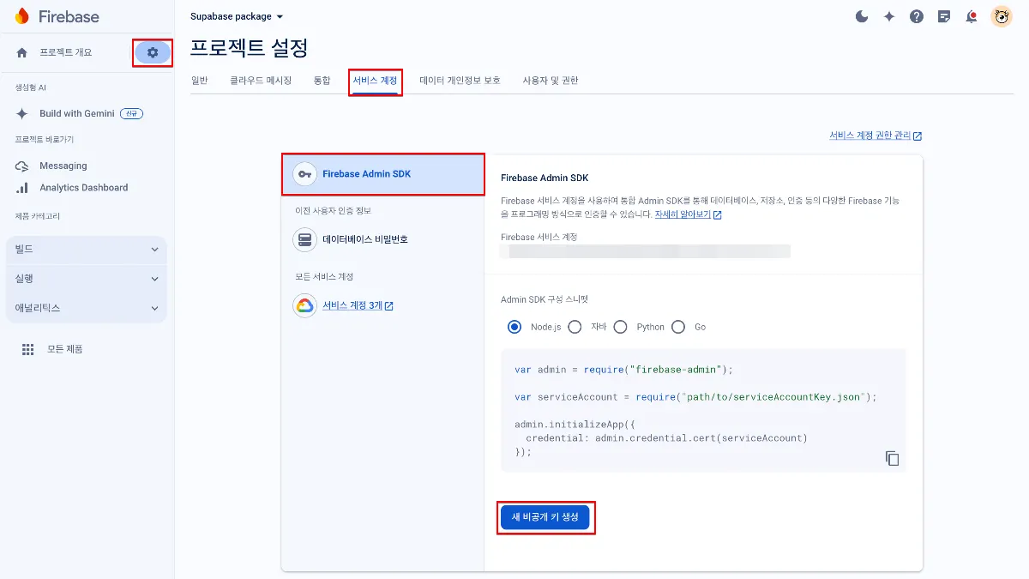Open the help question mark icon
This screenshot has width=1029, height=579.
pos(917,16)
